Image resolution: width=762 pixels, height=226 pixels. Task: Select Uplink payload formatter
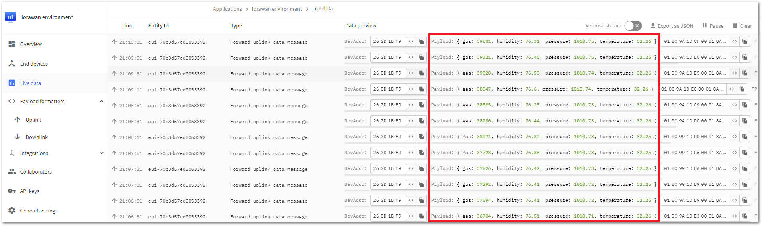click(x=33, y=120)
